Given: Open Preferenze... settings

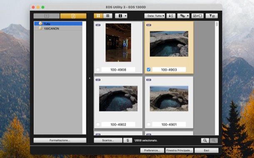Looking at the screenshot, I should pos(152,150).
